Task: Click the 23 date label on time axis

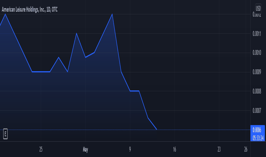Action: coord(219,149)
